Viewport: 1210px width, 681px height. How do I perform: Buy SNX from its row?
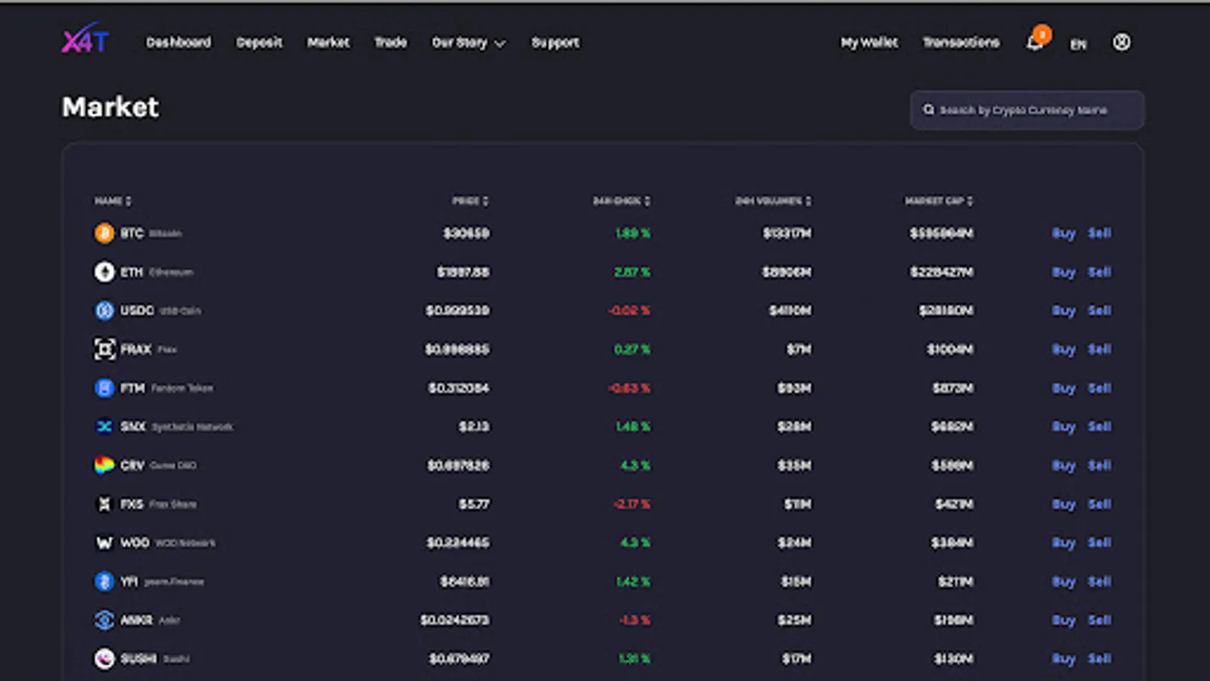1063,427
